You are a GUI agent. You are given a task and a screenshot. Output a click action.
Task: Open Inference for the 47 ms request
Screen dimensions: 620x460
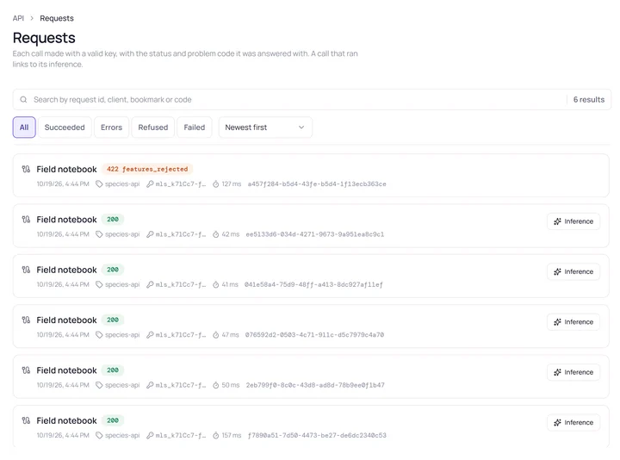pyautogui.click(x=573, y=322)
